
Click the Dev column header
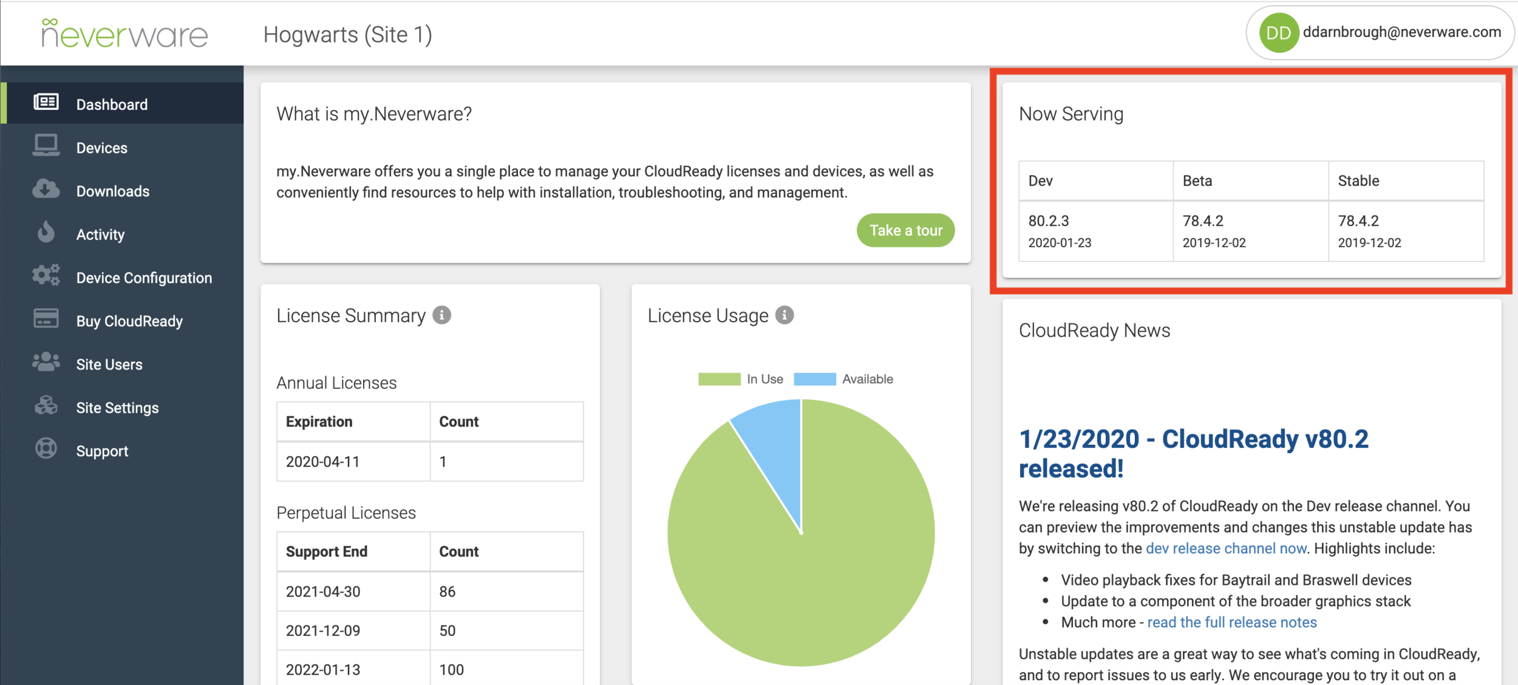pyautogui.click(x=1096, y=181)
